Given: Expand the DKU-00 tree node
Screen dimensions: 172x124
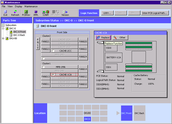Looking at the screenshot, I should 3,39.
